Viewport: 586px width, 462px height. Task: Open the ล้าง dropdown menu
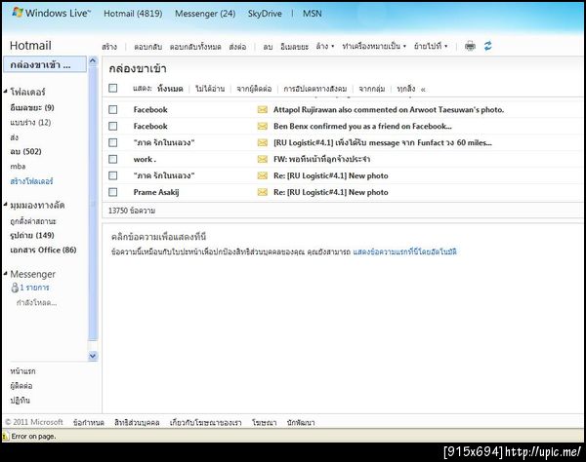coord(325,46)
